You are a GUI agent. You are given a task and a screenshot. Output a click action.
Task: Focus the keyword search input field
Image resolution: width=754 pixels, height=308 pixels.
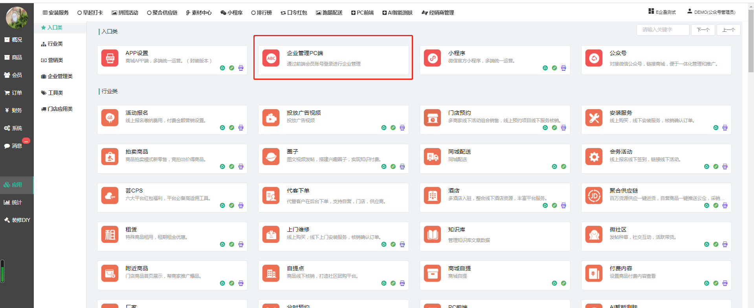click(662, 30)
